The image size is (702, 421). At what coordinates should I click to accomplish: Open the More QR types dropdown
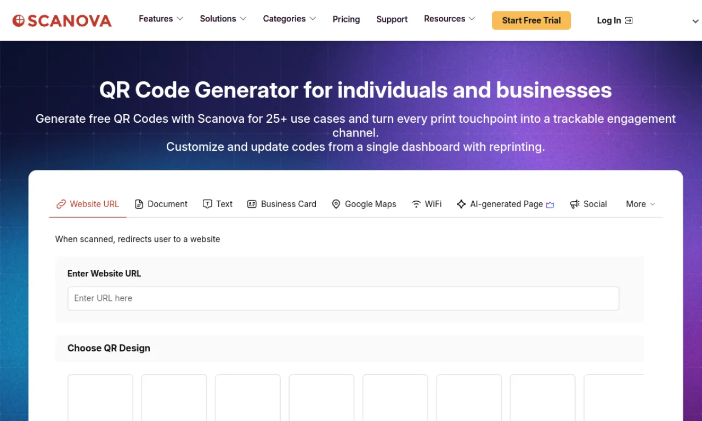pyautogui.click(x=641, y=204)
